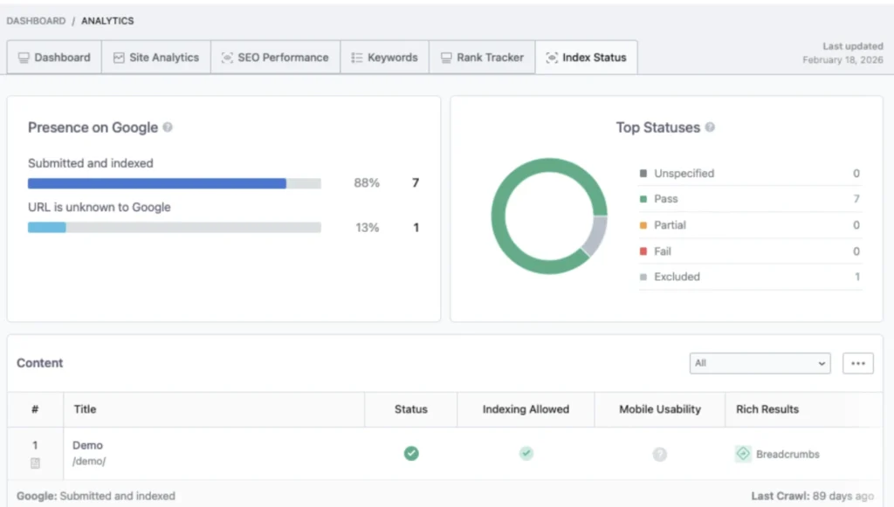Select the Keywords tab
This screenshot has height=507, width=894.
[x=384, y=58]
